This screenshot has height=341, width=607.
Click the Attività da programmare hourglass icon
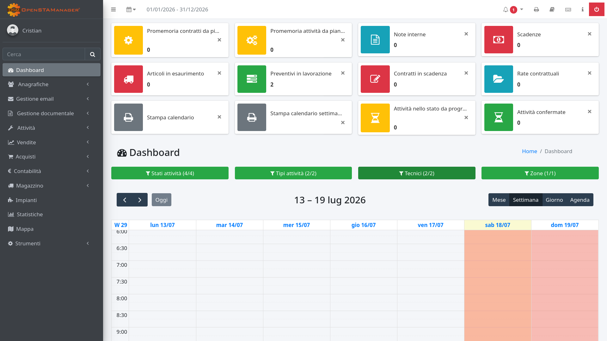[x=375, y=118]
